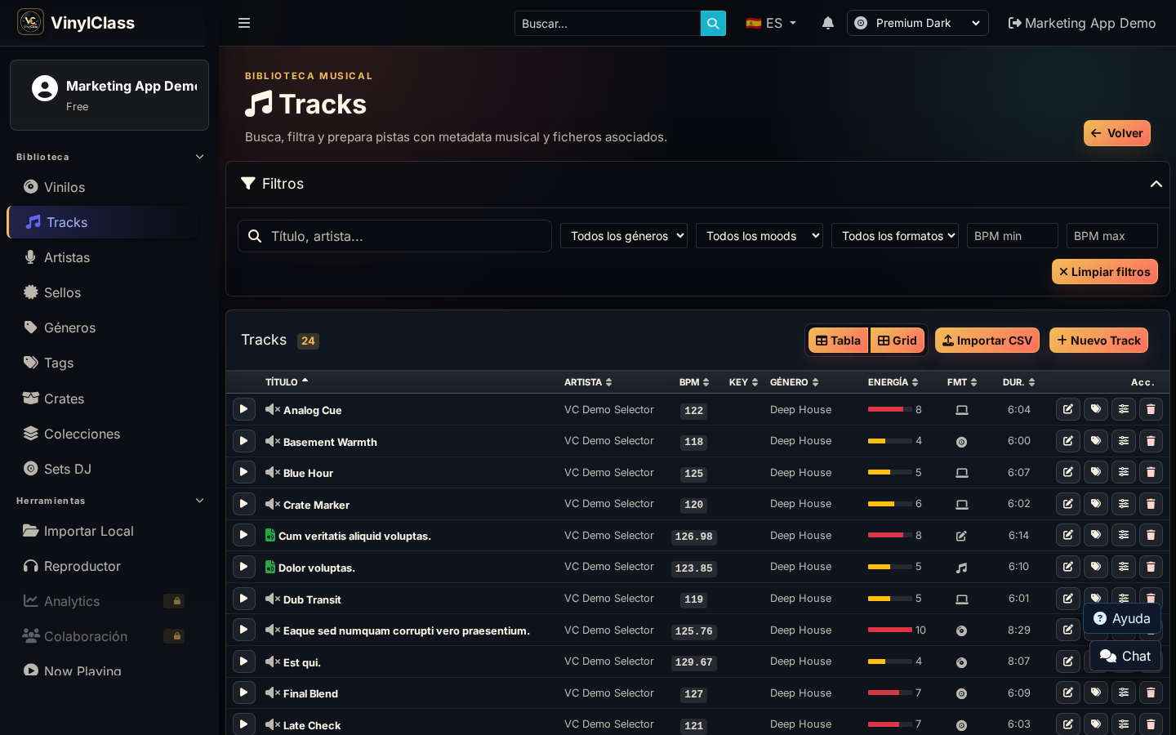Image resolution: width=1176 pixels, height=735 pixels.
Task: Click the muted speaker icon for Analog Cue
Action: point(273,409)
